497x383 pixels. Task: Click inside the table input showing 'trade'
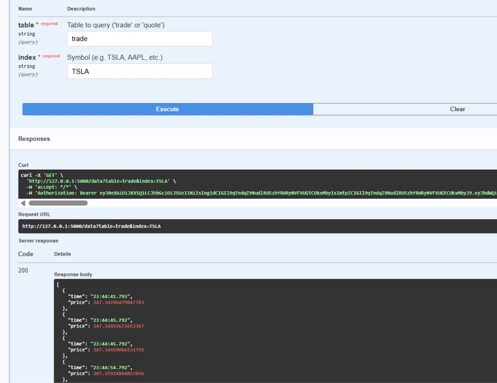coord(140,39)
